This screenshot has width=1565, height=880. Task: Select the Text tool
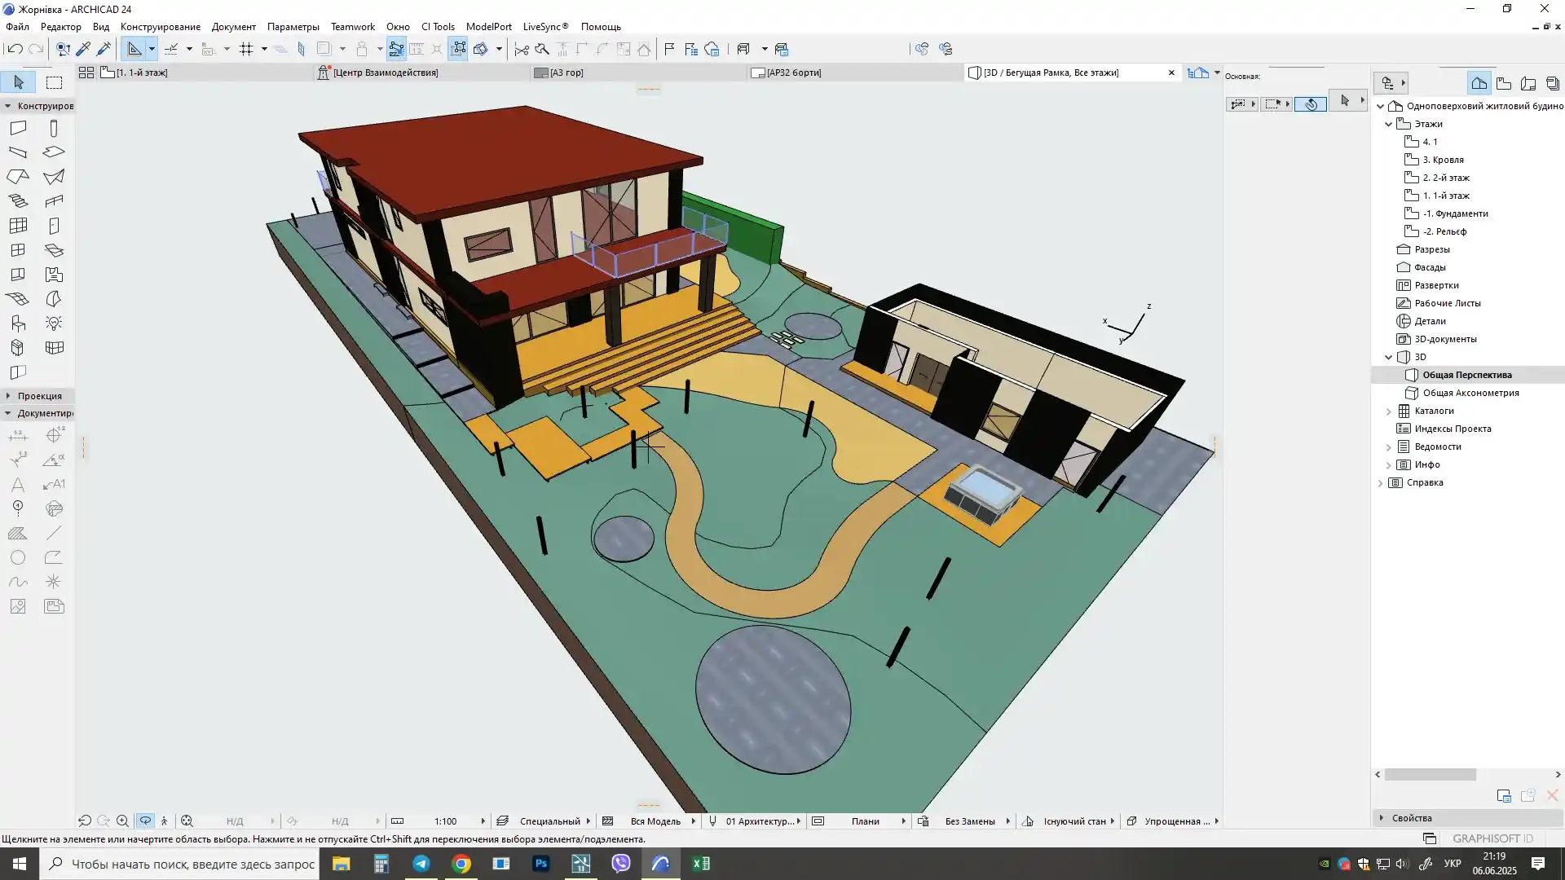(18, 485)
